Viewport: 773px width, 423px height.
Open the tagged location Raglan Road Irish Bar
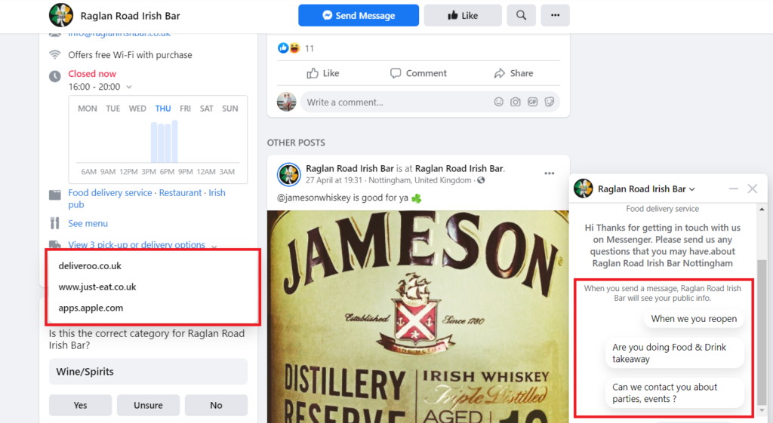coord(459,168)
